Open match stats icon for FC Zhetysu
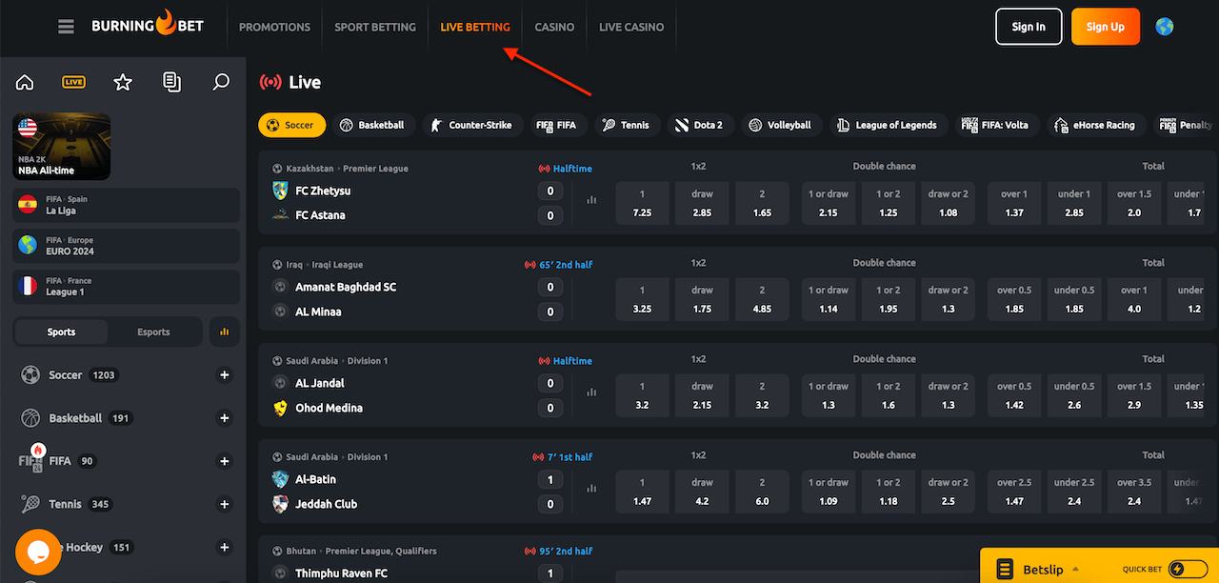 click(x=591, y=200)
